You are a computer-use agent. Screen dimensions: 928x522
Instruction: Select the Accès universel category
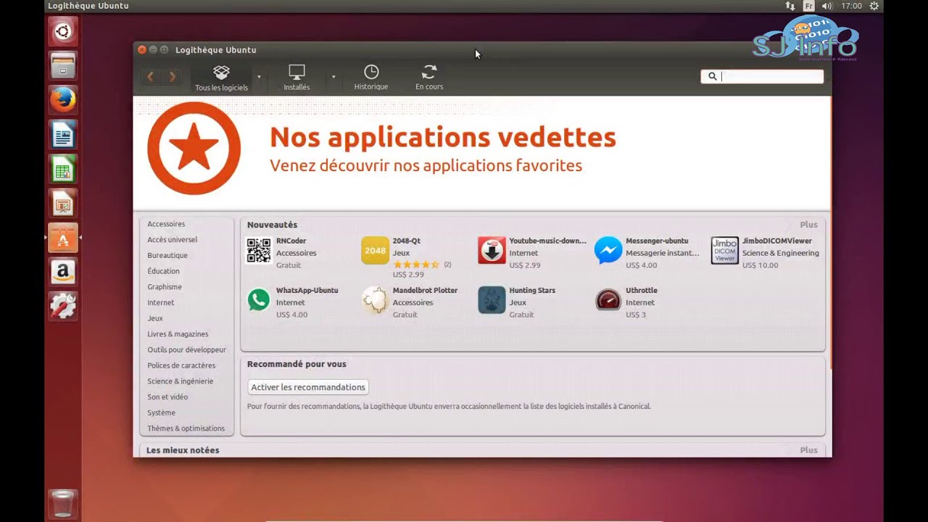point(172,240)
